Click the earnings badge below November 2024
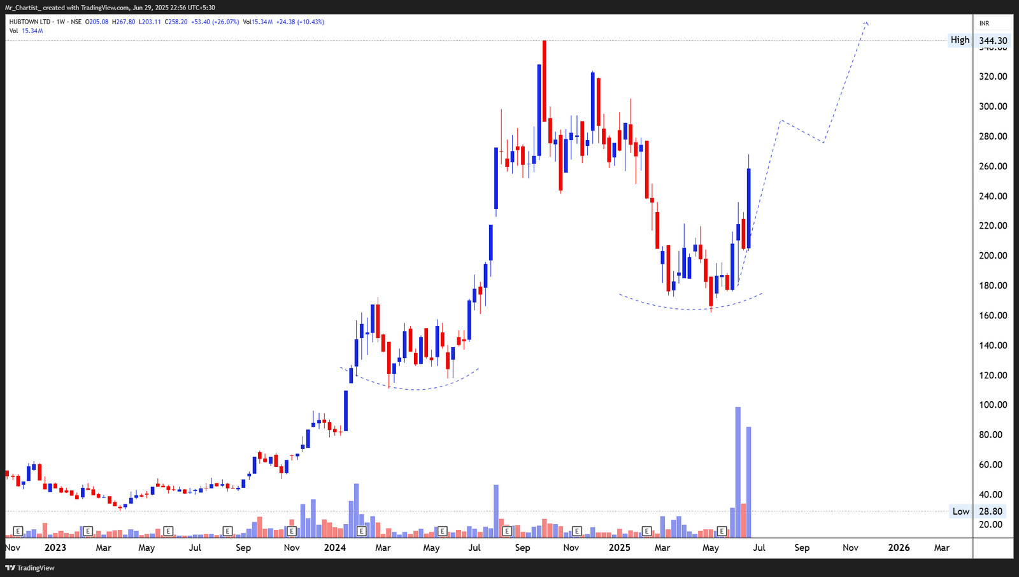Viewport: 1019px width, 577px height. pyautogui.click(x=577, y=531)
